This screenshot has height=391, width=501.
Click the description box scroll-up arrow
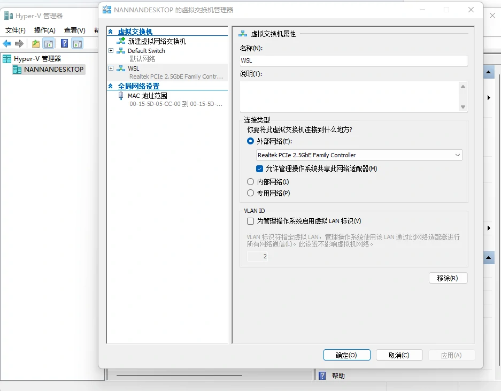coord(463,87)
